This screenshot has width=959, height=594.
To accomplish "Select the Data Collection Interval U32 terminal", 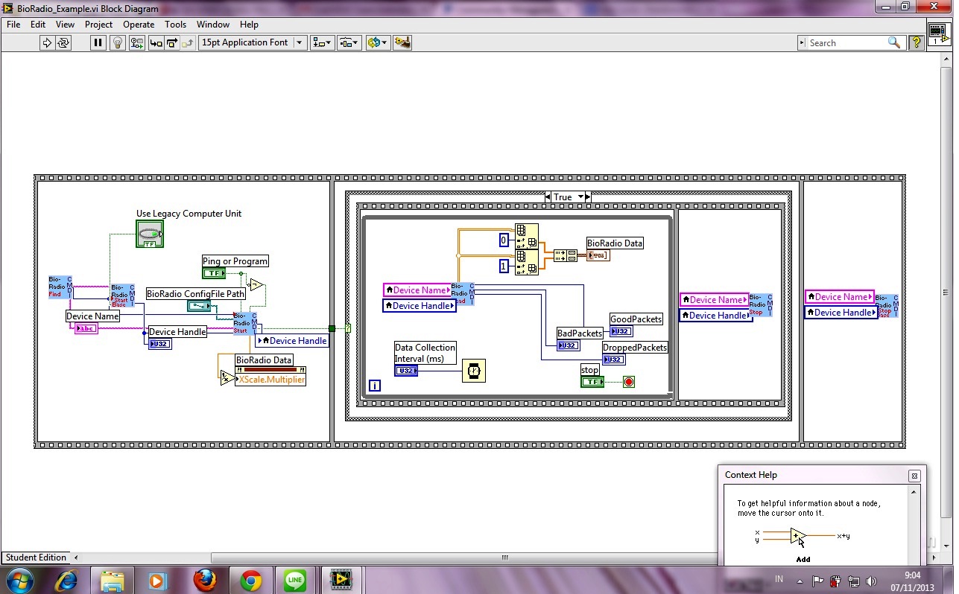I will [406, 371].
